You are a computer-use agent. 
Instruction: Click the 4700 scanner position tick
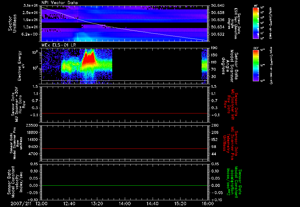tap(33, 154)
